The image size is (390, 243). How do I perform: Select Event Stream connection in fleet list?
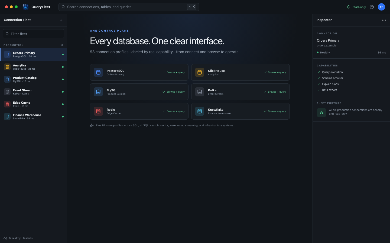click(x=34, y=92)
